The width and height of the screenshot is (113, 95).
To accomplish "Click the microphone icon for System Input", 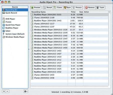I will click(x=4, y=34).
